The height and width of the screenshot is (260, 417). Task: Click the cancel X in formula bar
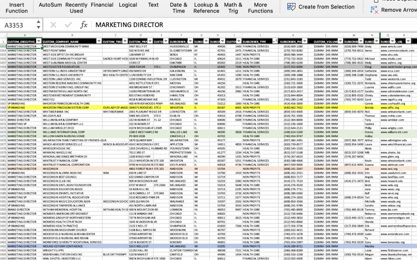[x=53, y=25]
